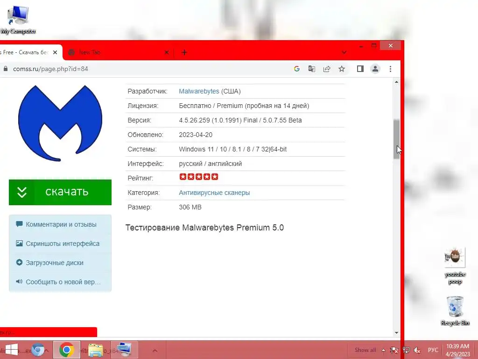Open the Malwarebytes developer link
Viewport: 478px width, 359px height.
coord(199,91)
